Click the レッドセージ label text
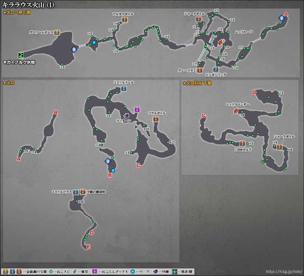Screen dimensions: 304x276 pos(244,32)
